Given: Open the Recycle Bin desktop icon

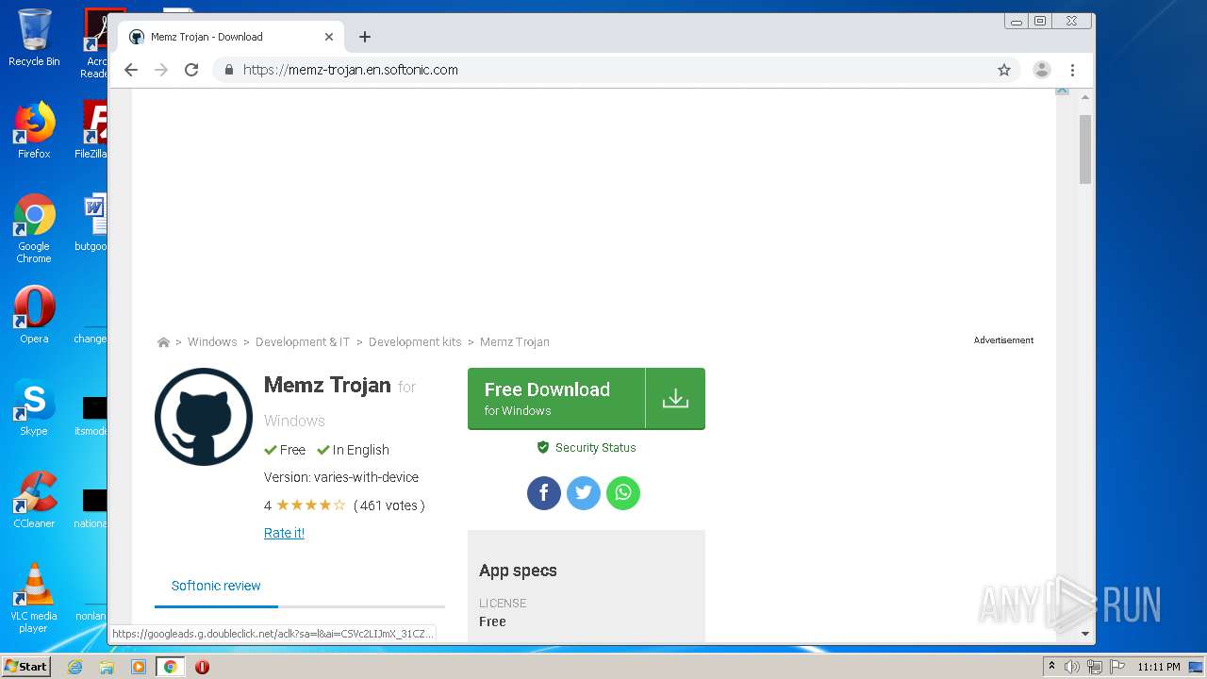Looking at the screenshot, I should (x=34, y=38).
